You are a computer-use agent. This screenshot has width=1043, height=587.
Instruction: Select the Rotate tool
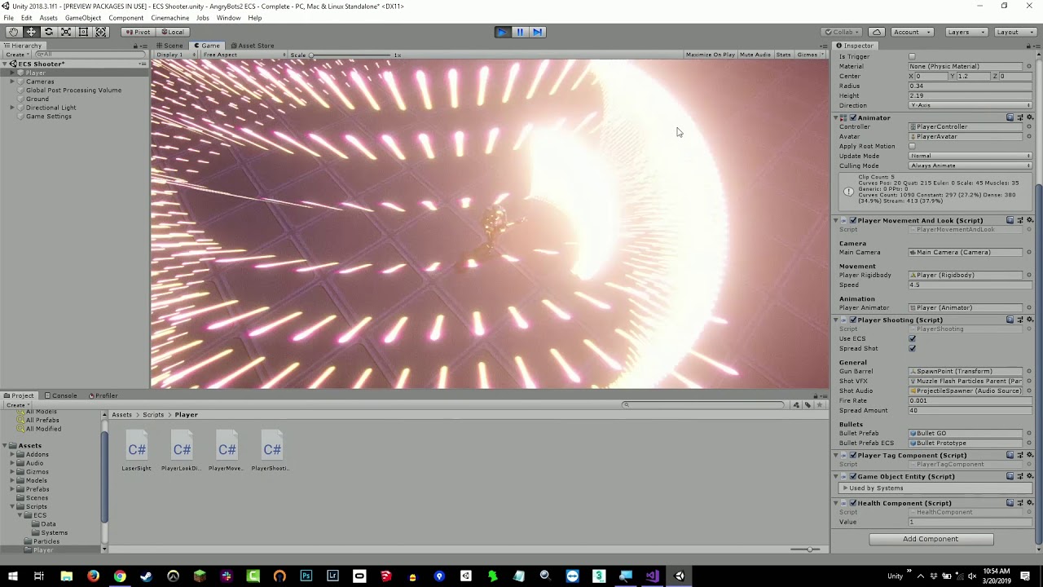pos(48,32)
